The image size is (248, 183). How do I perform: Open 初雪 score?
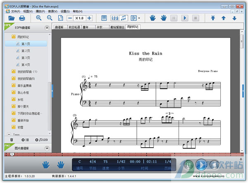click(20, 127)
